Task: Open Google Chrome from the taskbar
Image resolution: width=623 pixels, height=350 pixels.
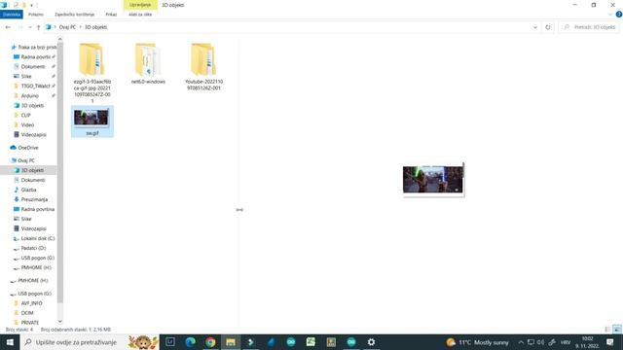Action: coord(210,342)
